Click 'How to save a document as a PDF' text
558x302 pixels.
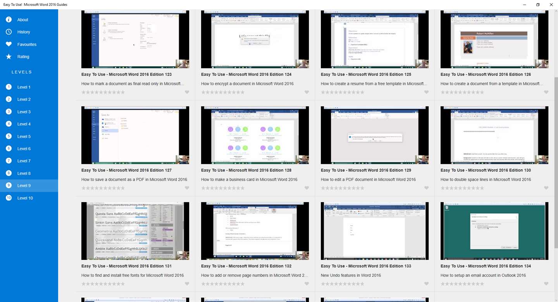[134, 180]
